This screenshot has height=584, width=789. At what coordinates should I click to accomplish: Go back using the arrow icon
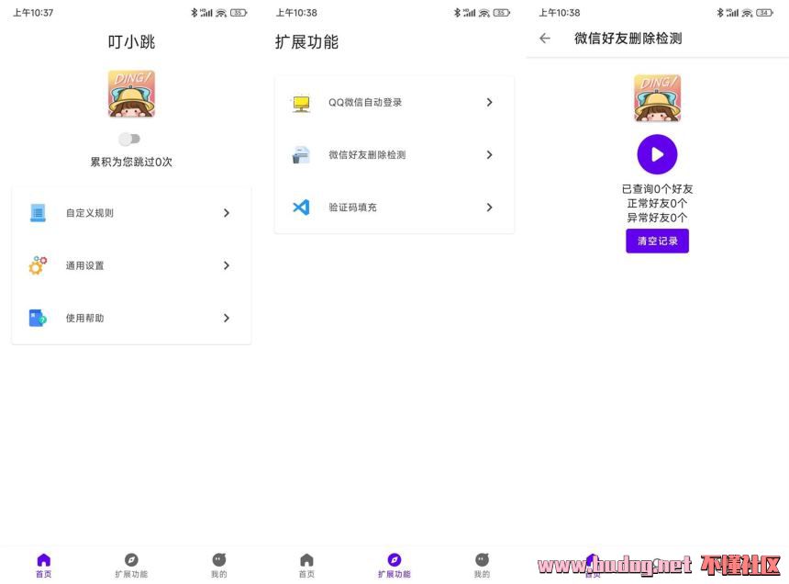click(x=545, y=39)
